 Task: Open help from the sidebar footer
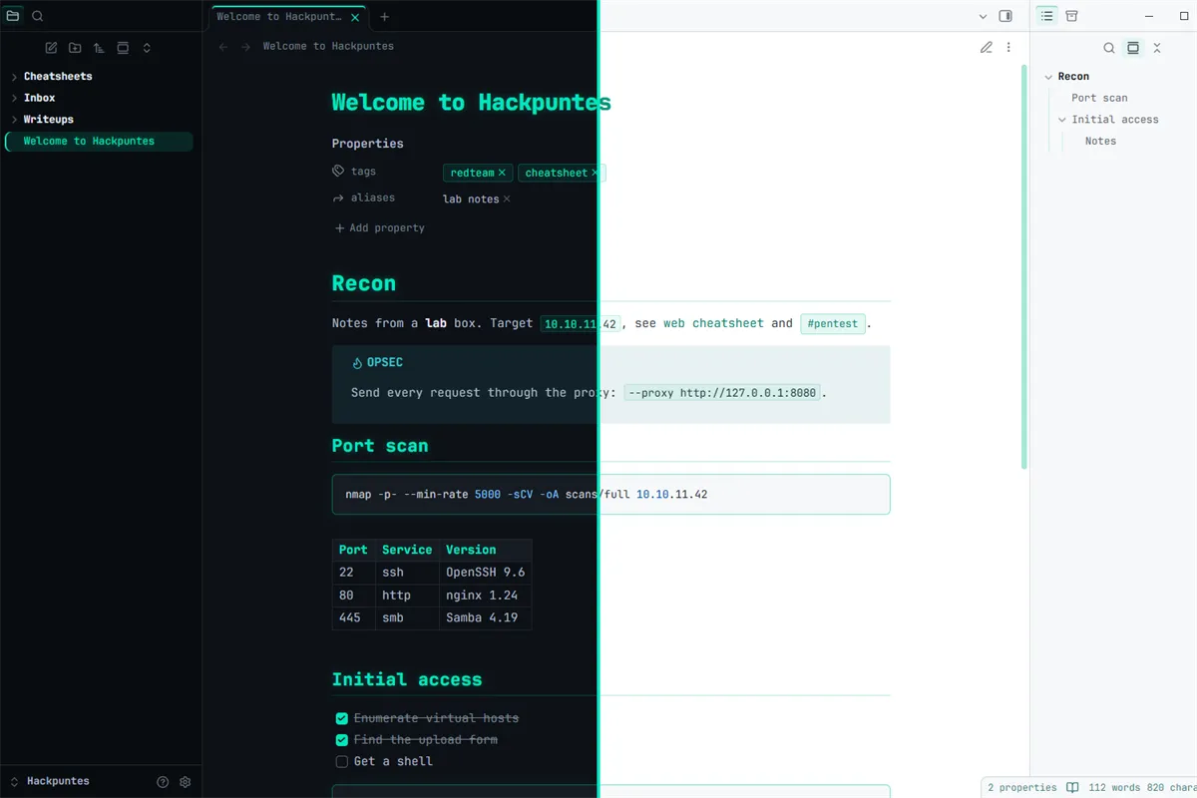pos(163,782)
